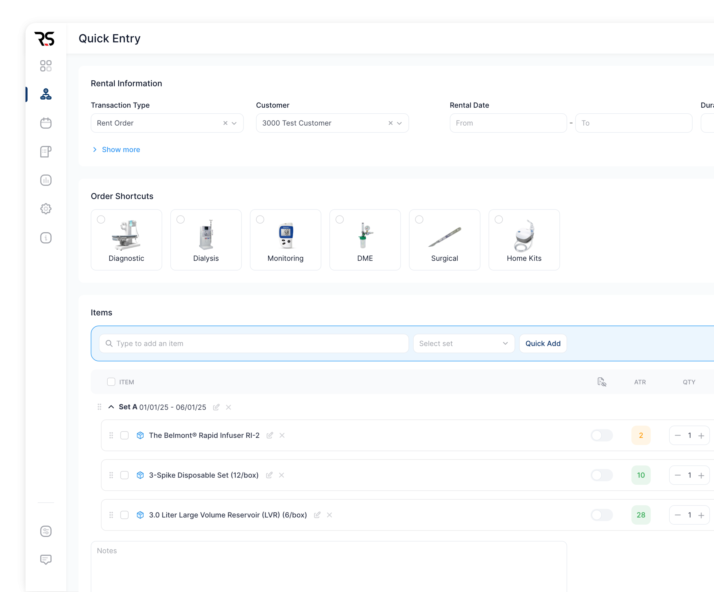Select the Dialysis shortcut radio button
The image size is (714, 592).
point(180,219)
